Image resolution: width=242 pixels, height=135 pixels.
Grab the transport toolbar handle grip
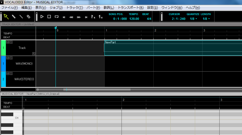37,17
